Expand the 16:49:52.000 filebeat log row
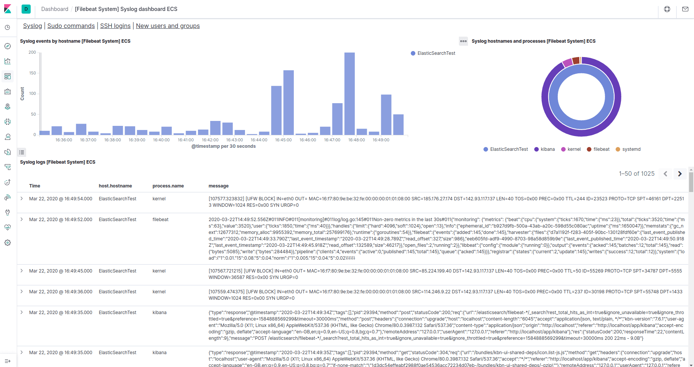 [22, 219]
